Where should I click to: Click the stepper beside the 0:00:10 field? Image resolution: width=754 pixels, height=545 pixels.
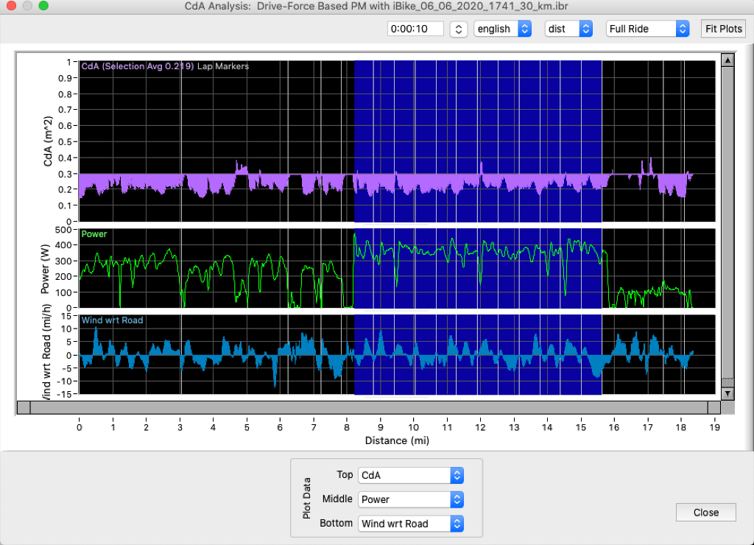pyautogui.click(x=458, y=29)
